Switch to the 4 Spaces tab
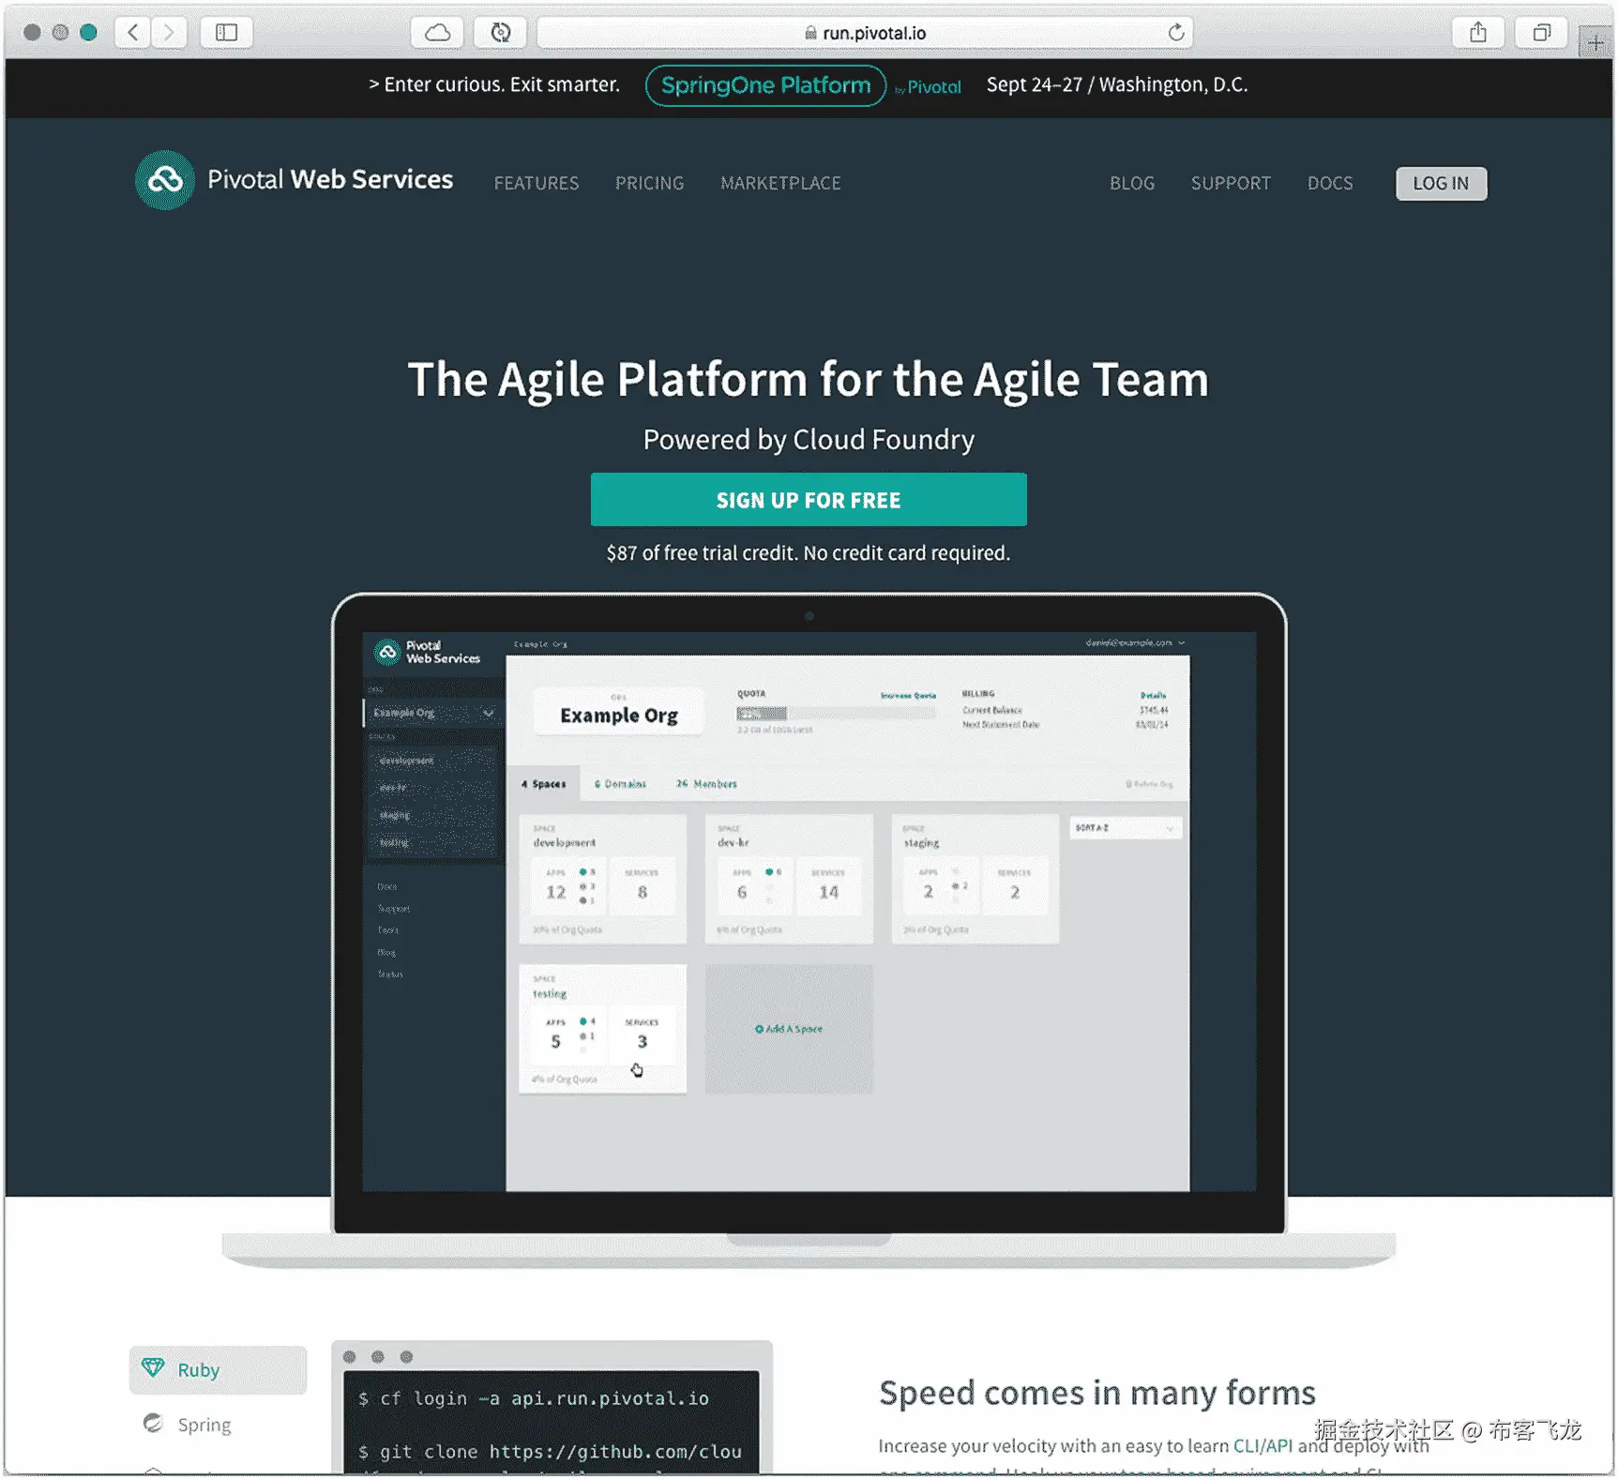The image size is (1618, 1479). (x=544, y=784)
